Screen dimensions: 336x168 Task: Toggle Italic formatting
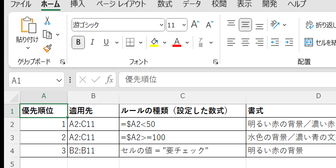click(x=92, y=42)
